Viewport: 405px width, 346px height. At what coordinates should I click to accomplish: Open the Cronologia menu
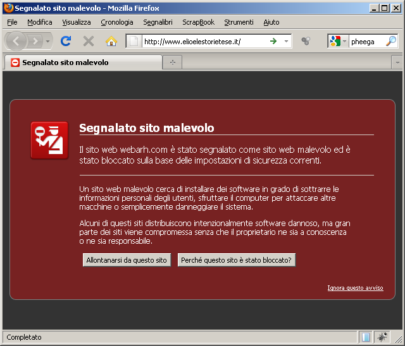coord(117,22)
